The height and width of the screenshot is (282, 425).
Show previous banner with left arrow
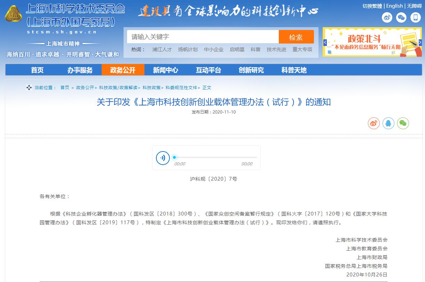pos(325,42)
